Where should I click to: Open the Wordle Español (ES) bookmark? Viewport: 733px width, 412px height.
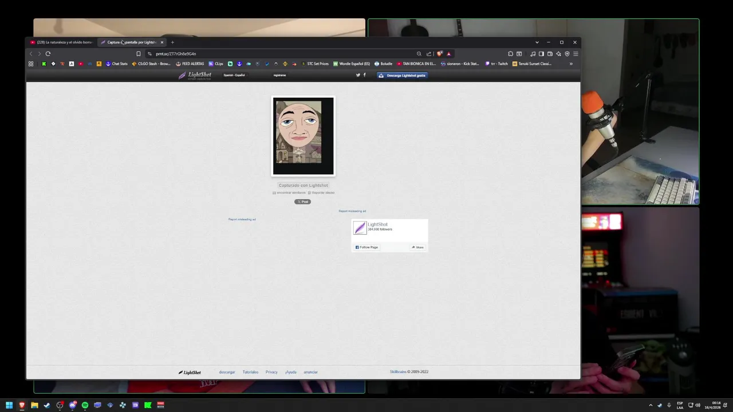tap(352, 64)
